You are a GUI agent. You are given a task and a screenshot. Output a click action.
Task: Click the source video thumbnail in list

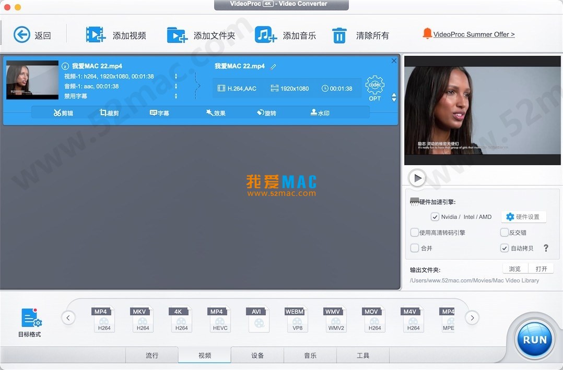point(32,80)
